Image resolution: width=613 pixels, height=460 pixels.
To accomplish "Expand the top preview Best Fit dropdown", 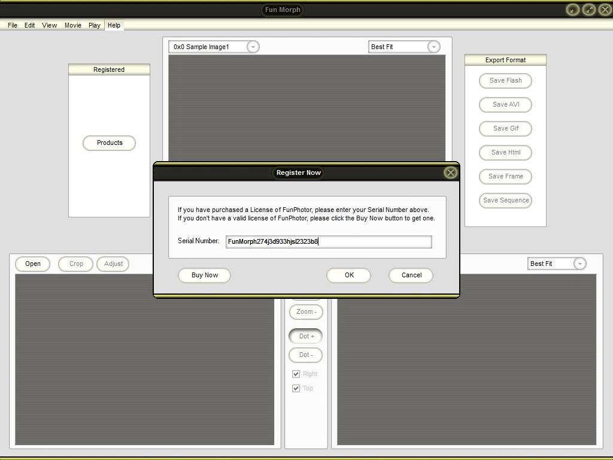I will 433,47.
